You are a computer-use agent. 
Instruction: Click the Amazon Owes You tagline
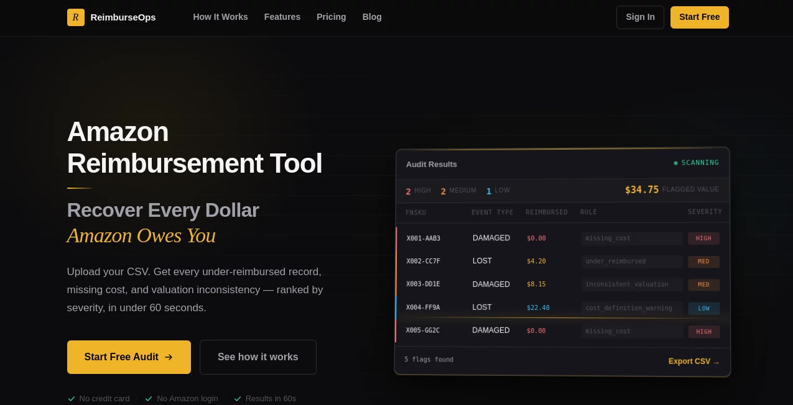(x=141, y=235)
